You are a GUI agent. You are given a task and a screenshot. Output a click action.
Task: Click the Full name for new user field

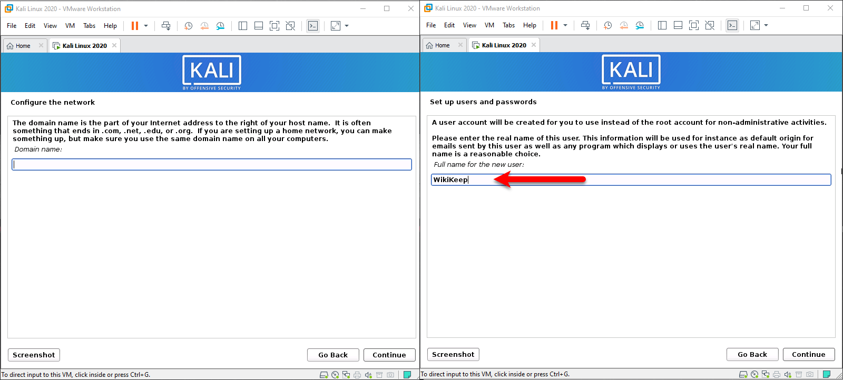[x=631, y=180]
